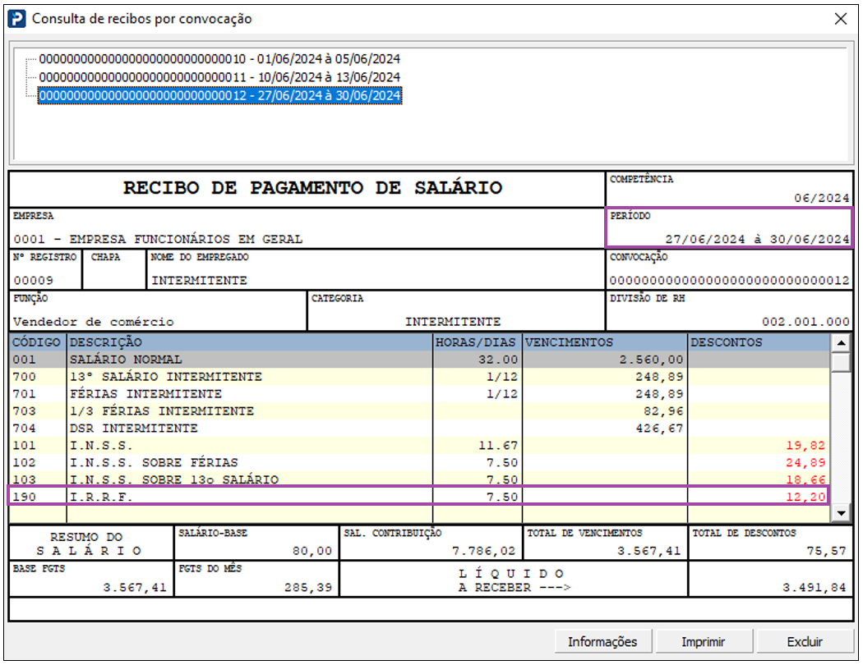Select convocação ending in 10, 01/06/2024 à 05/06/2024
863x665 pixels.
(x=219, y=59)
